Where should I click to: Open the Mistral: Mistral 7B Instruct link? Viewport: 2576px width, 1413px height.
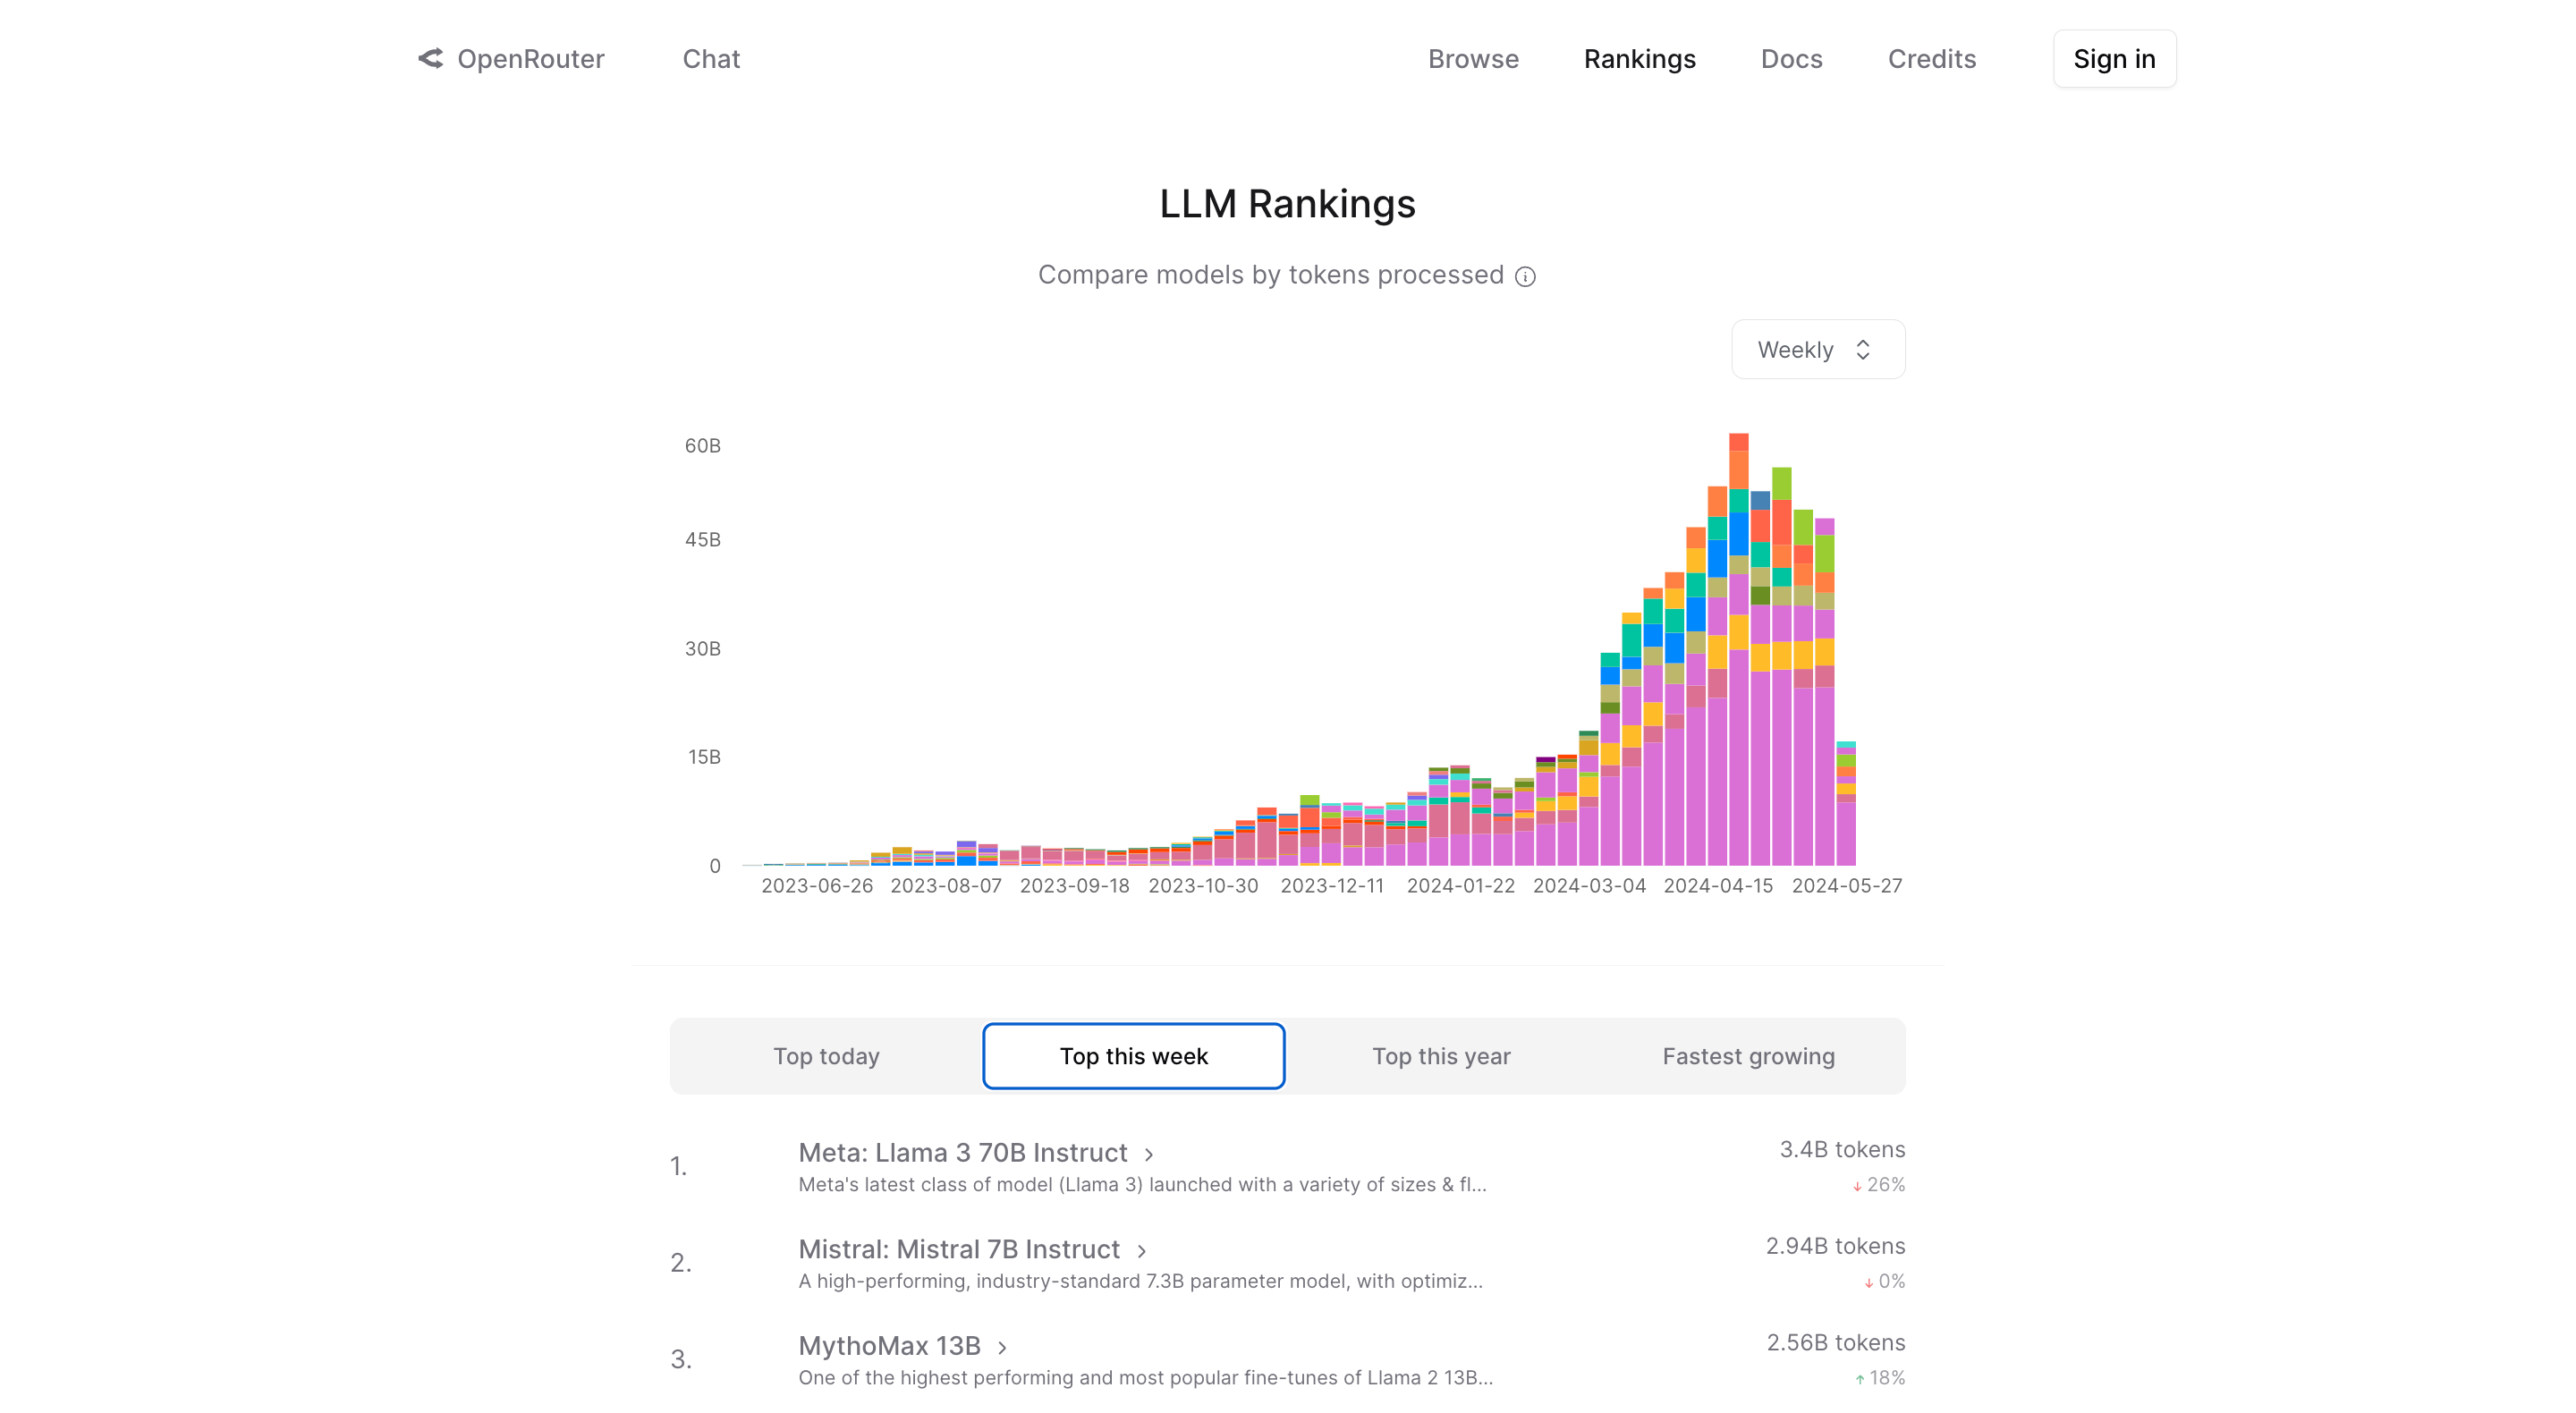pos(958,1250)
